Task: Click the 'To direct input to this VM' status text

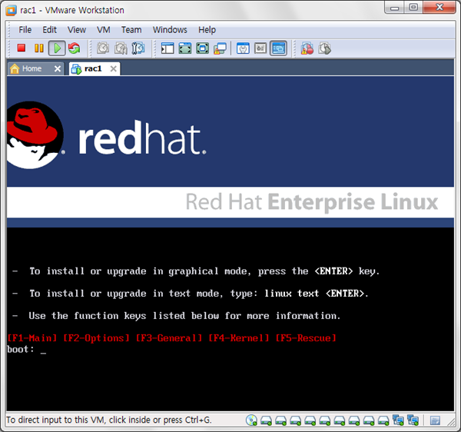Action: click(x=109, y=420)
